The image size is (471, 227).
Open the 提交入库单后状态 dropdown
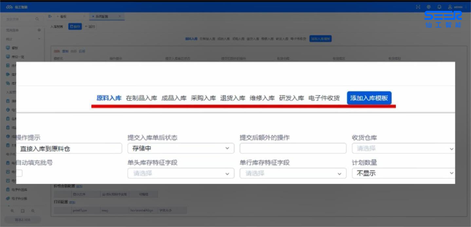(x=180, y=148)
